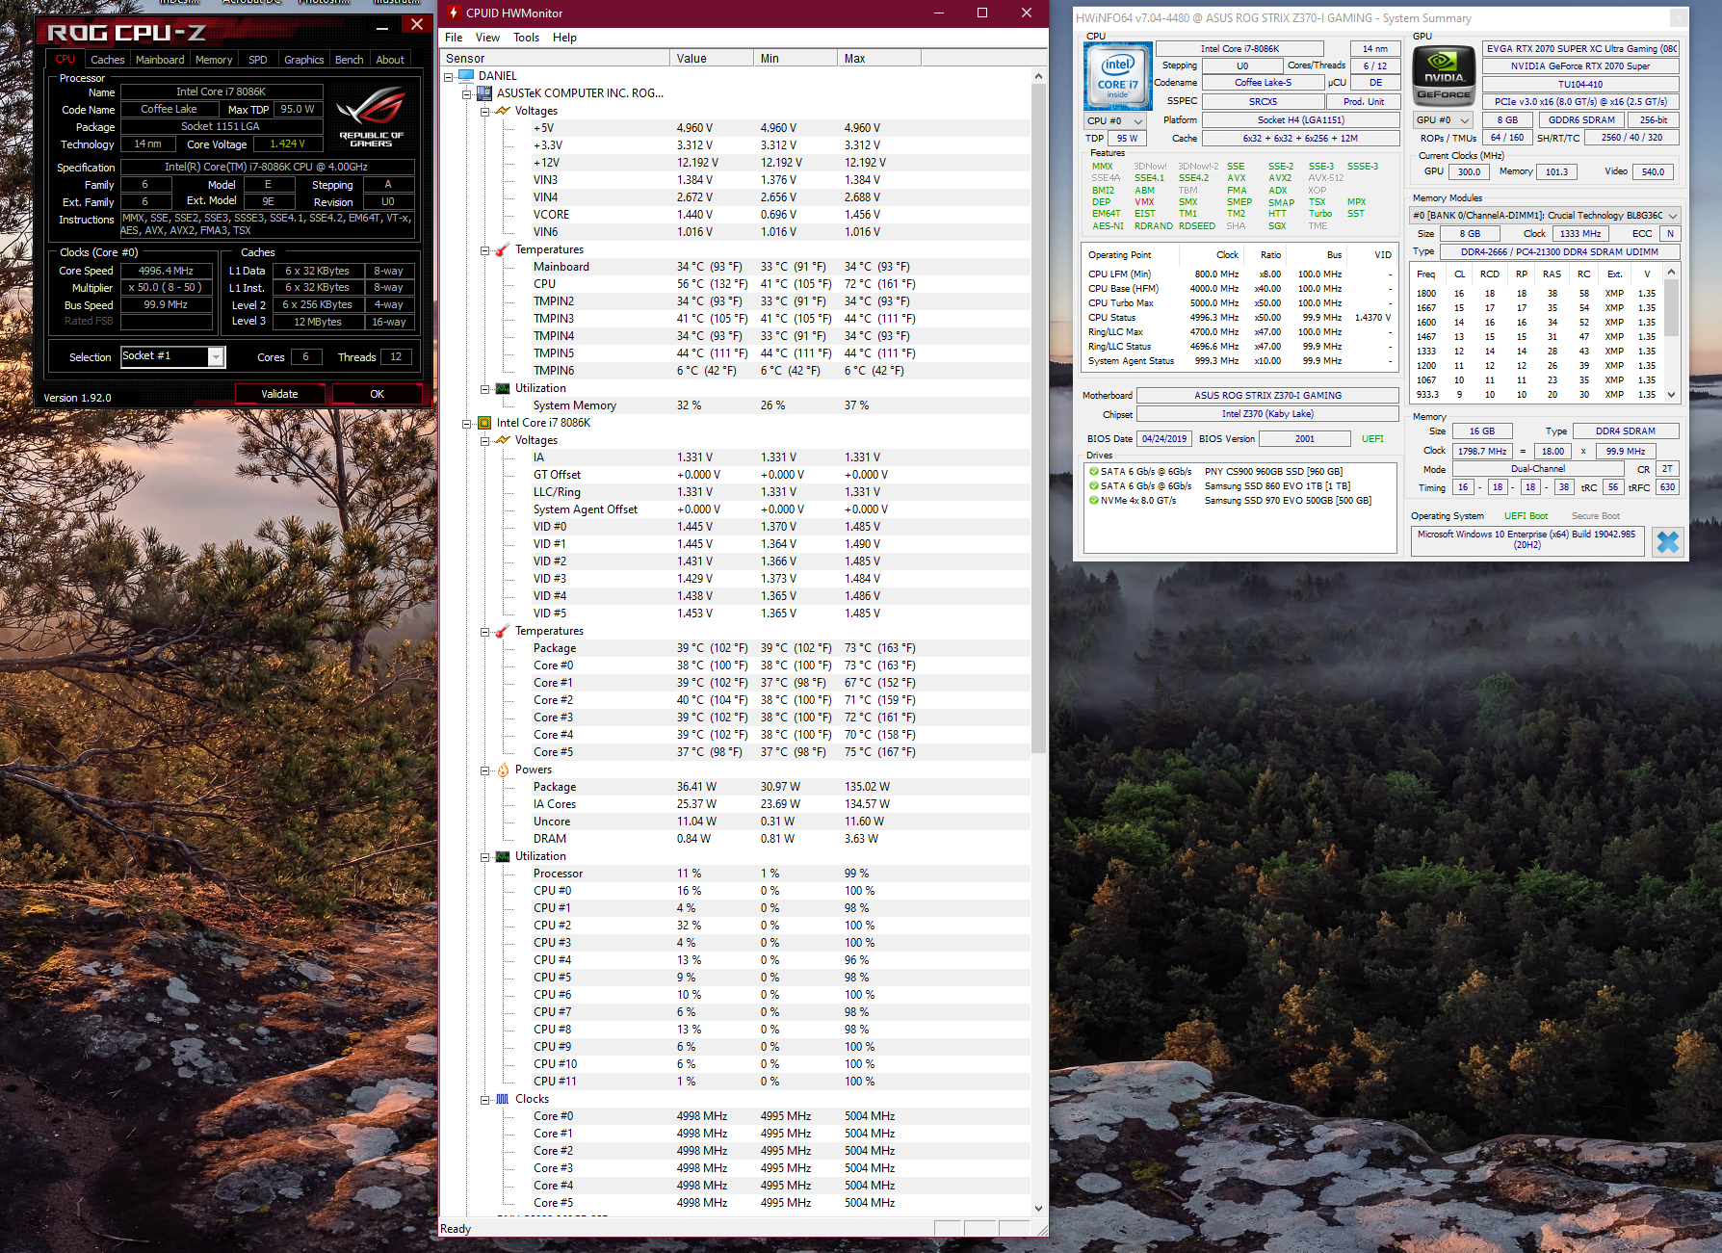
Task: Click the motherboard Temperatures thermometer icon
Action: click(x=503, y=249)
